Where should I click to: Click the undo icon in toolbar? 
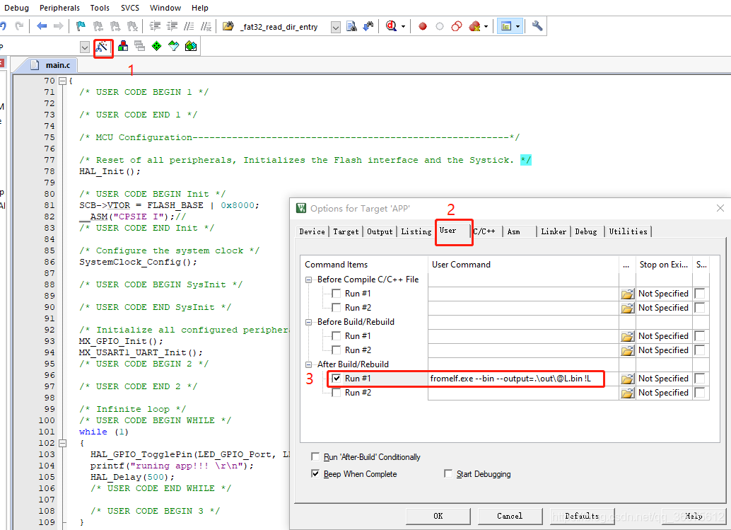tap(4, 26)
